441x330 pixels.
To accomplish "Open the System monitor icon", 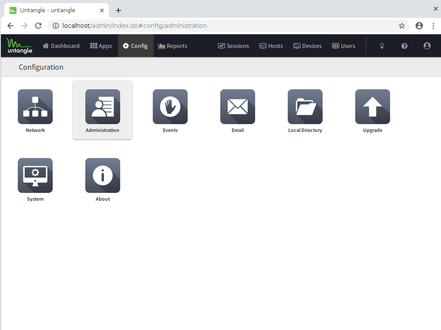I will coord(35,175).
